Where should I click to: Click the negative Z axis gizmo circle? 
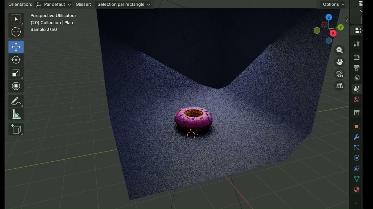[x=329, y=41]
